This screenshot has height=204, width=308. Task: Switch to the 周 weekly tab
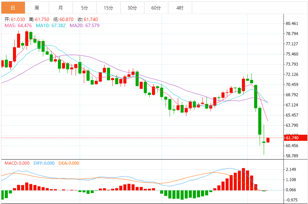[x=37, y=8]
